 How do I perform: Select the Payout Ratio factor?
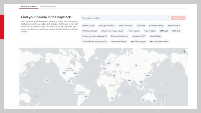[155, 36]
